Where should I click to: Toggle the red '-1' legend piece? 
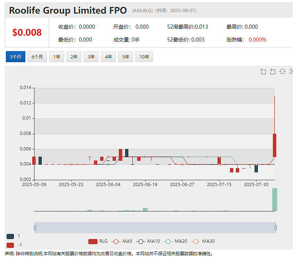click(x=10, y=245)
